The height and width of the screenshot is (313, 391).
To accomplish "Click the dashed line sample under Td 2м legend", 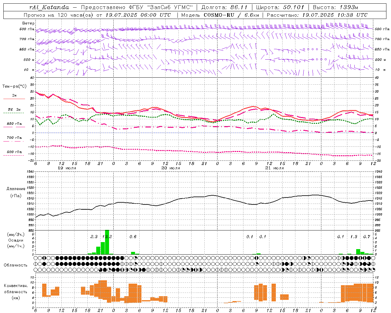I will (14, 113).
